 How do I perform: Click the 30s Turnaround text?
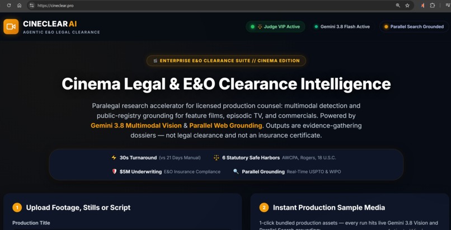coord(138,158)
